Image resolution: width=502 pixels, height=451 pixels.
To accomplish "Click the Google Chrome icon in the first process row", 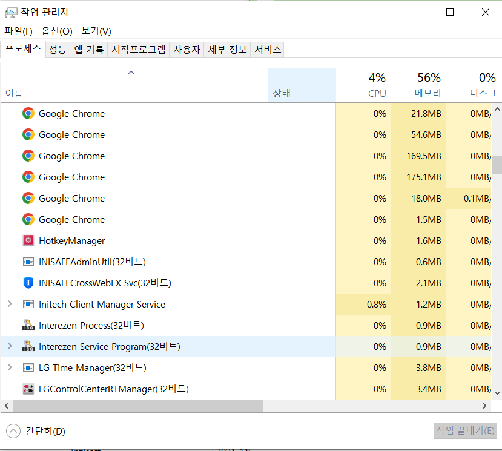I will (28, 113).
